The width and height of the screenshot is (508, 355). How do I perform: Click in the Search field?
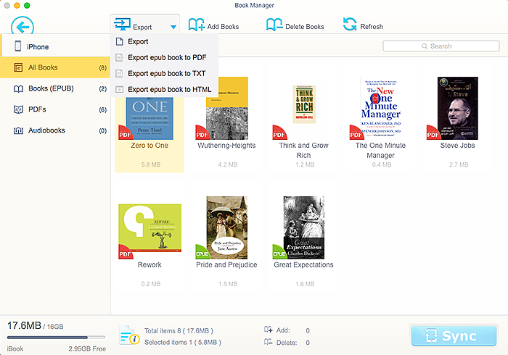pyautogui.click(x=441, y=46)
